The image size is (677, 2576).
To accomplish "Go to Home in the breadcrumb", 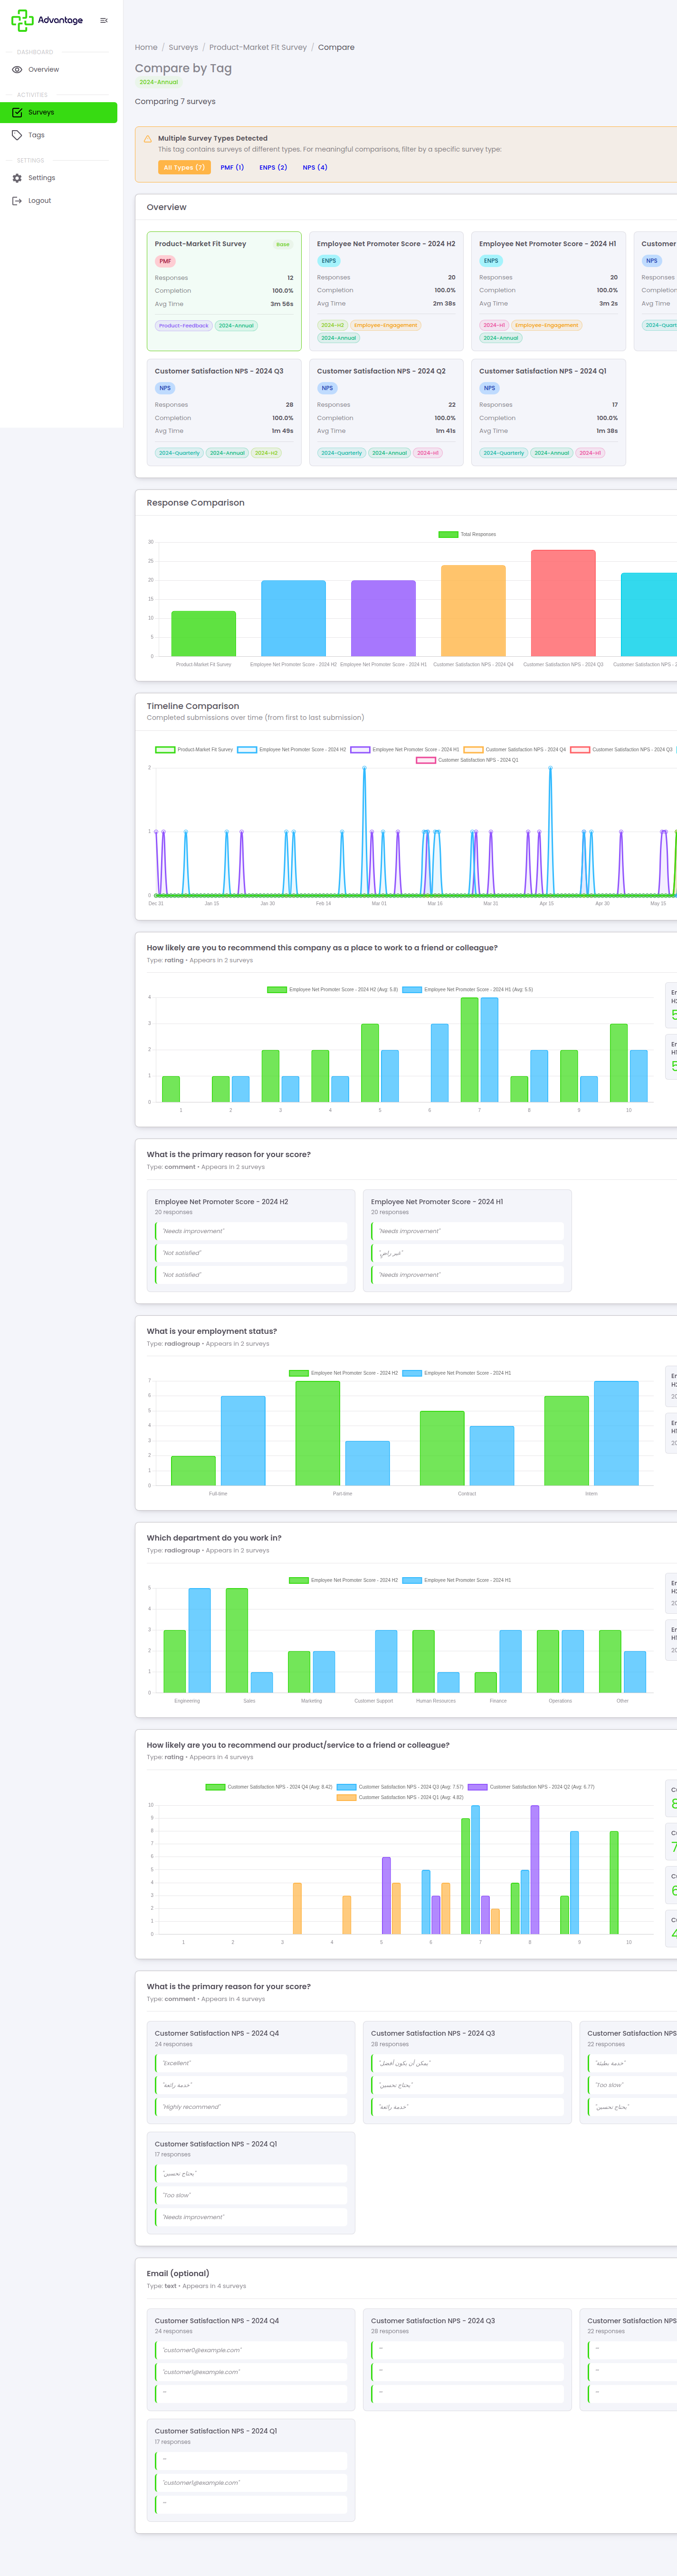I will (x=146, y=47).
